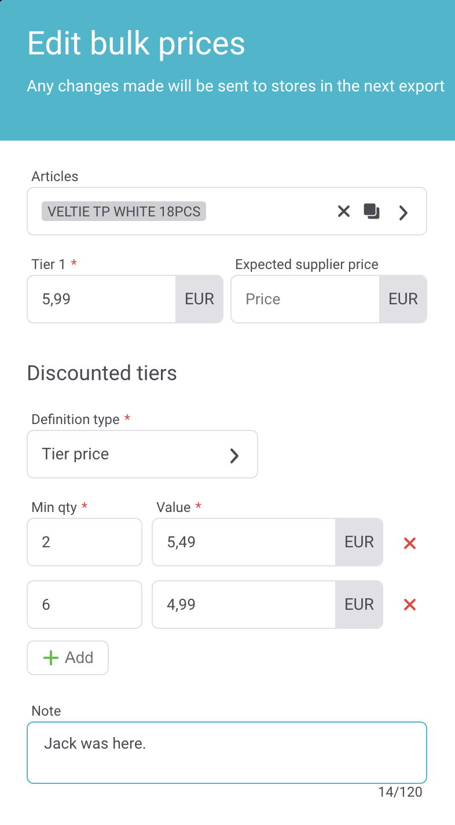Remove the tier row with min qty 6
455x825 pixels.
[x=410, y=605]
